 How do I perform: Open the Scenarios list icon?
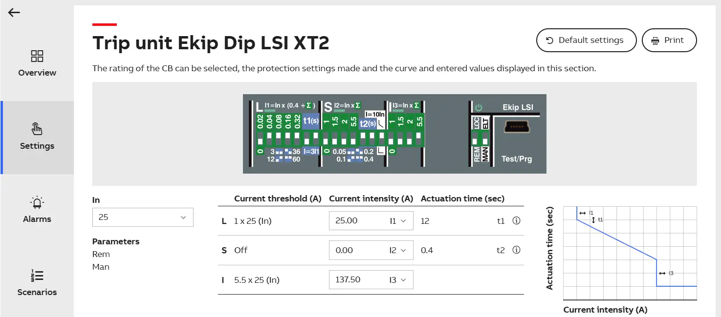tap(37, 276)
